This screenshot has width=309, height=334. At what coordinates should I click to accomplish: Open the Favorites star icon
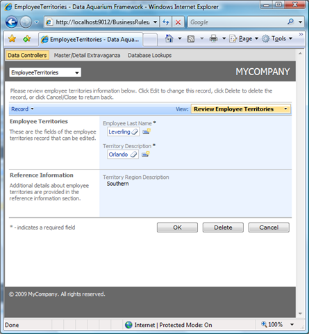point(12,39)
